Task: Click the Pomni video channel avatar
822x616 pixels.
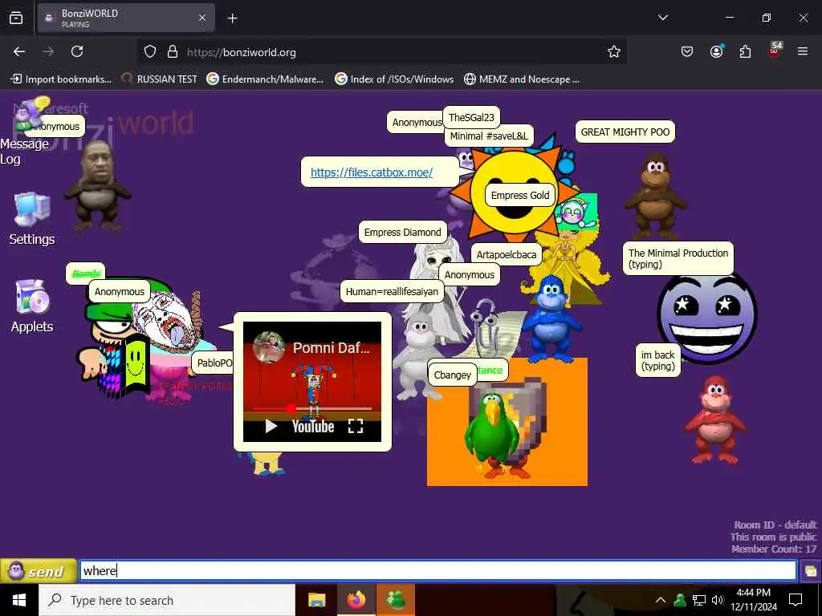Action: [x=268, y=347]
